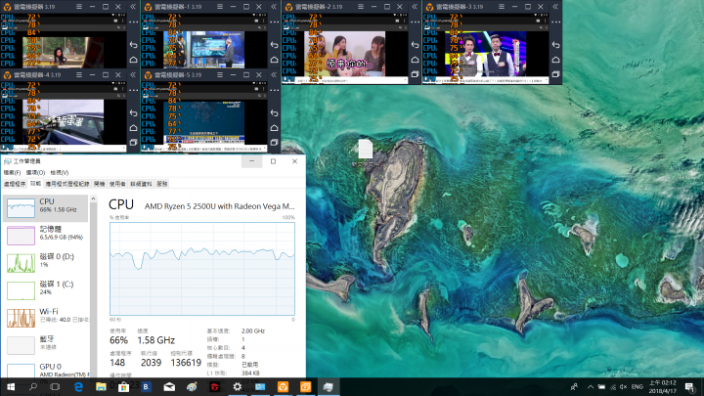Click back arrow in 雷電模擬器-4 sidebar

tap(133, 113)
